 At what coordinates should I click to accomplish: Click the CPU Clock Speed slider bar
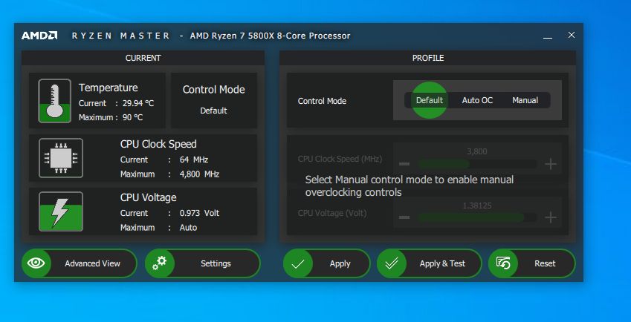[477, 164]
